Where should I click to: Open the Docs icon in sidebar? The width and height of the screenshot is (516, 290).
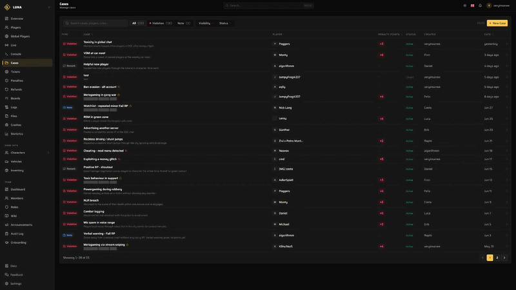(x=6, y=266)
